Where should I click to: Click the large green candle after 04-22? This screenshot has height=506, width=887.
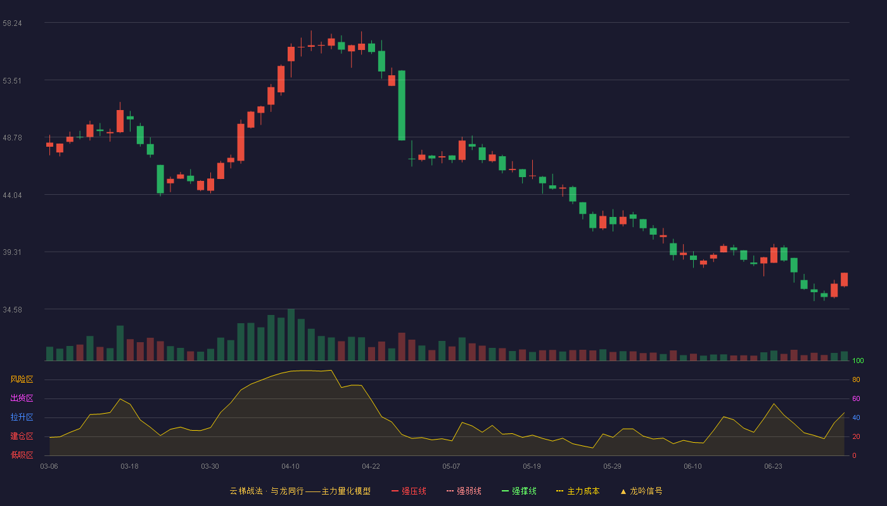(402, 105)
